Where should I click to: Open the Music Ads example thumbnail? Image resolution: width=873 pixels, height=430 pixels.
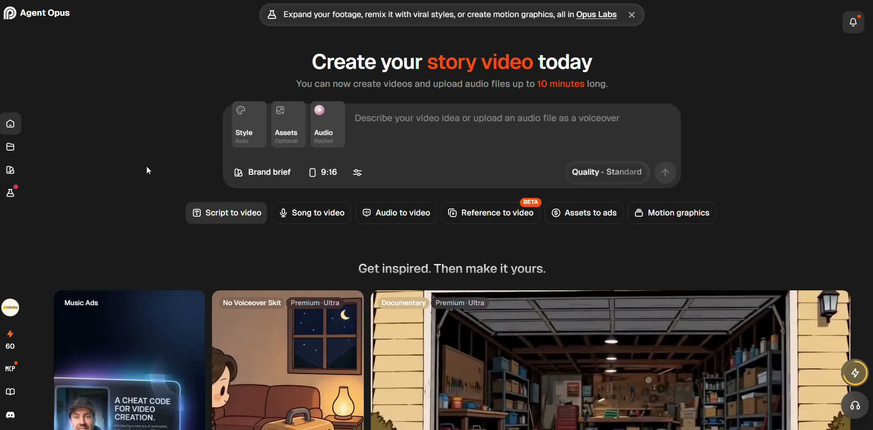pos(130,360)
